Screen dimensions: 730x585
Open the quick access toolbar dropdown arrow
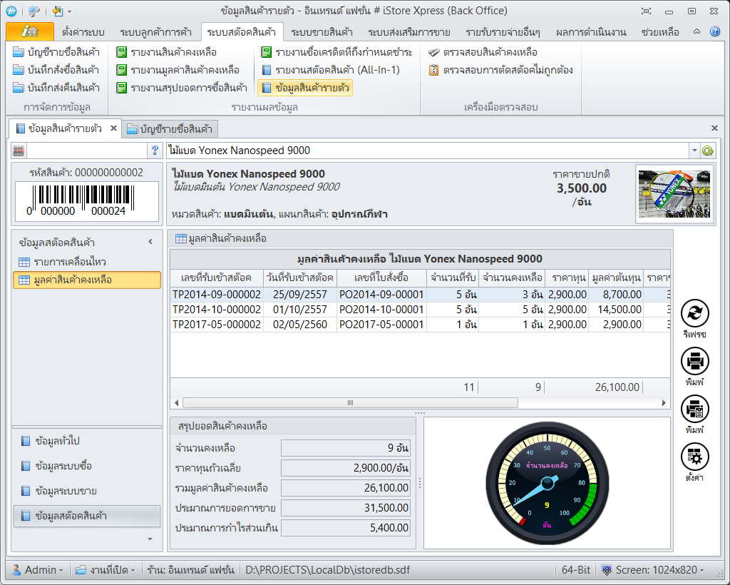[69, 11]
